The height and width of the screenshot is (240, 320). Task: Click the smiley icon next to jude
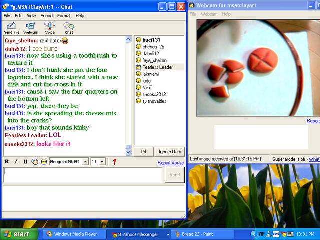(138, 81)
